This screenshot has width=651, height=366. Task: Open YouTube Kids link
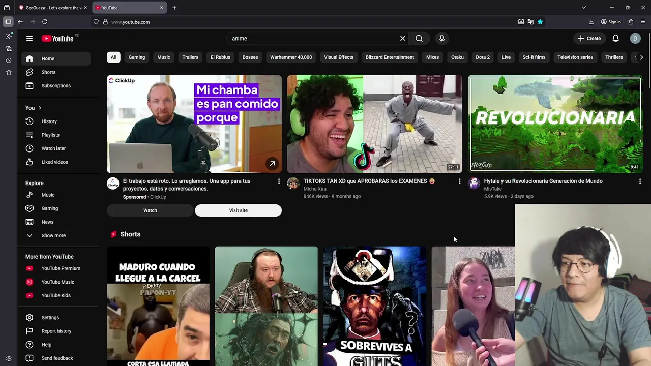56,295
